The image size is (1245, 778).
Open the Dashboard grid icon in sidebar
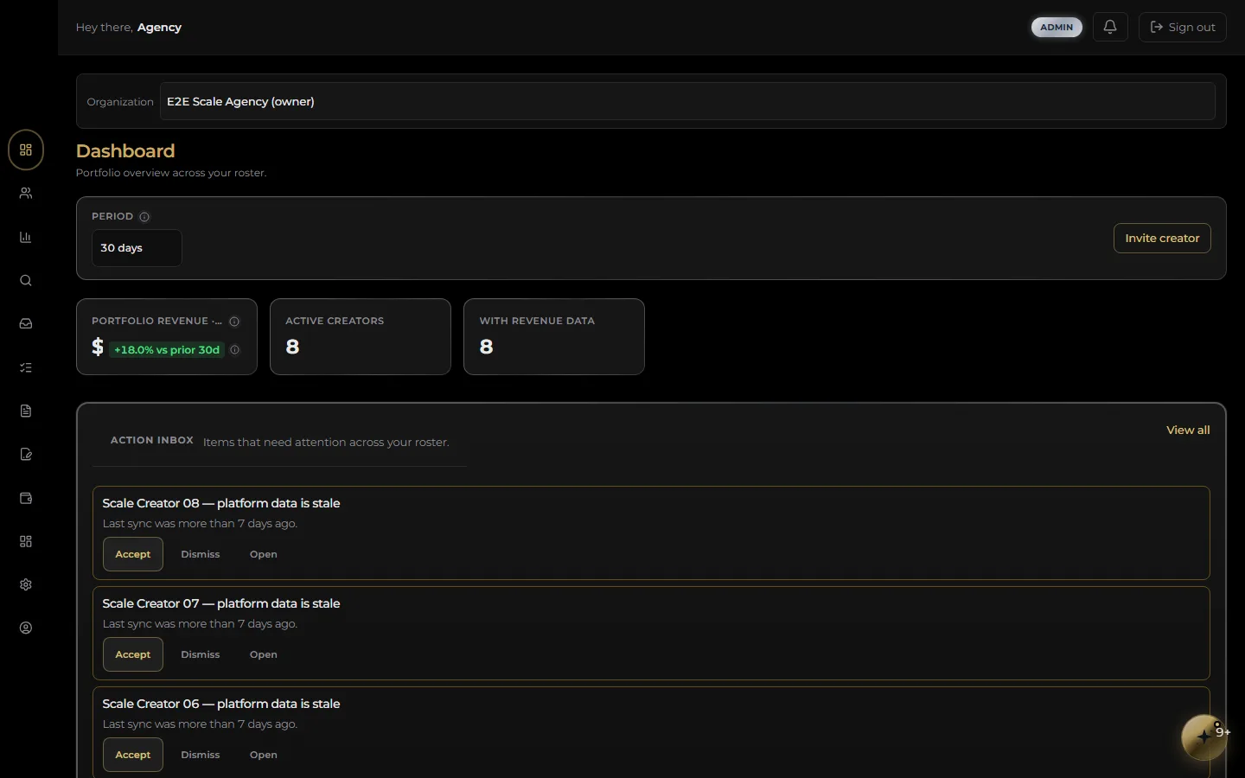click(x=26, y=150)
